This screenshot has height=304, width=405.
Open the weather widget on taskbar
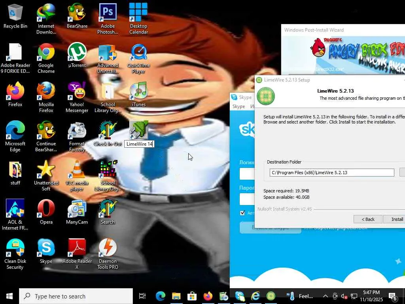(x=300, y=296)
